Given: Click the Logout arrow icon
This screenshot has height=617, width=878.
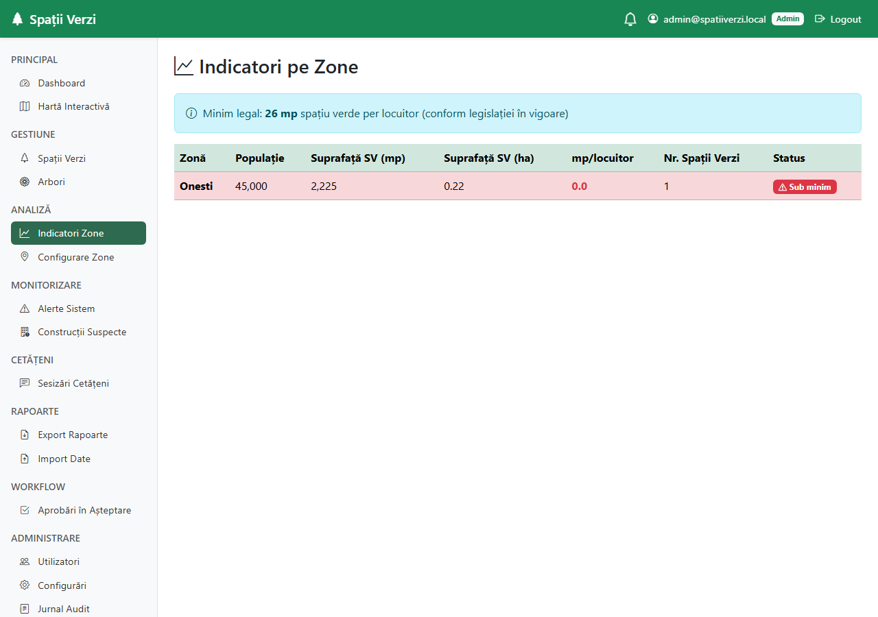Looking at the screenshot, I should coord(820,19).
